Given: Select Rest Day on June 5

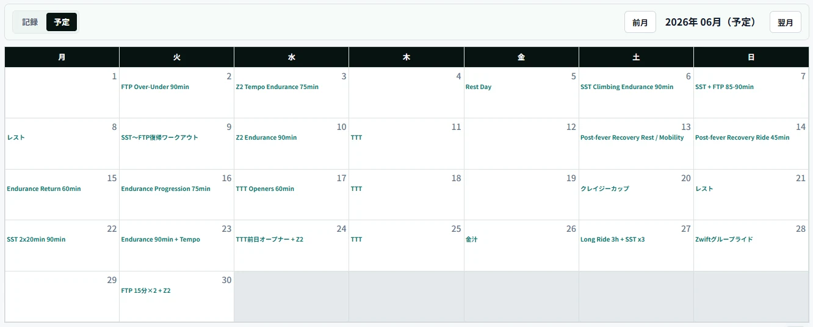Looking at the screenshot, I should click(478, 87).
